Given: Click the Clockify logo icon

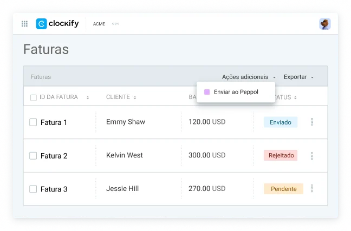Looking at the screenshot, I should (x=41, y=24).
